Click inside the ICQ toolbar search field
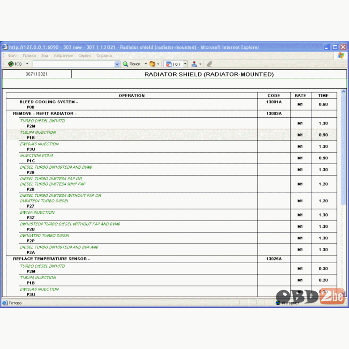 tap(74, 64)
